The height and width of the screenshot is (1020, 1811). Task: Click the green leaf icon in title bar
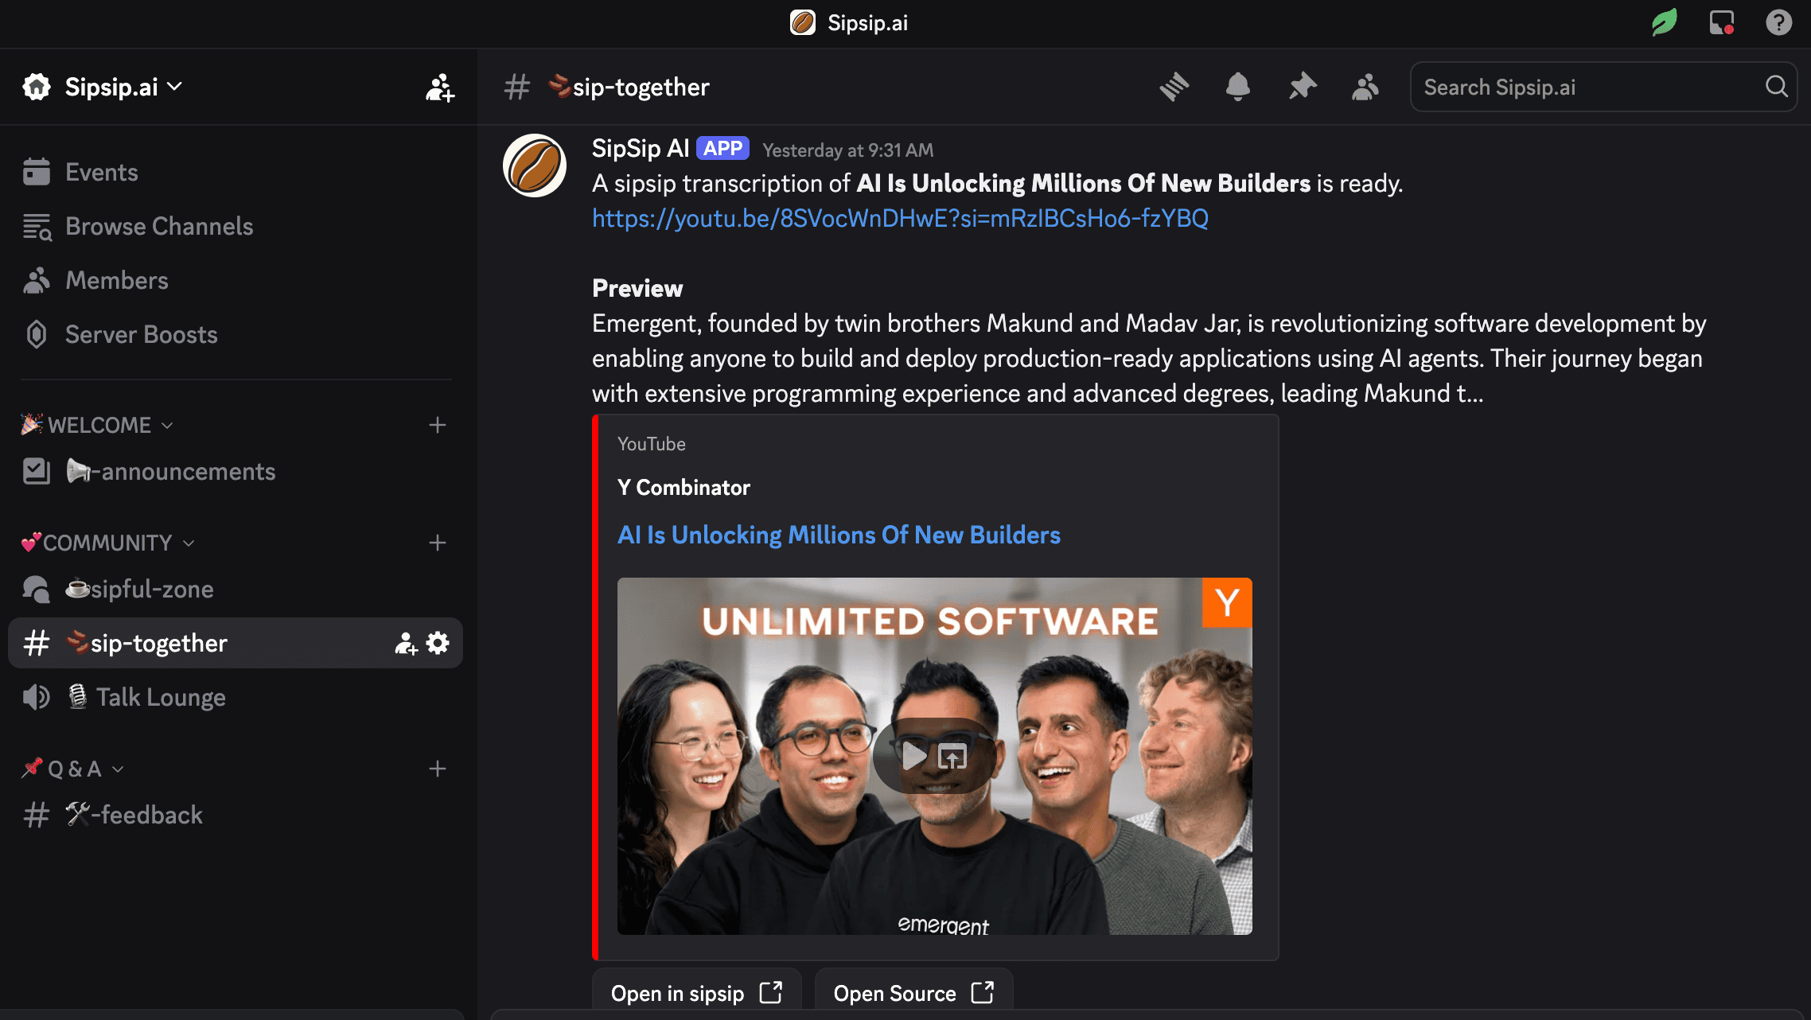click(x=1664, y=22)
